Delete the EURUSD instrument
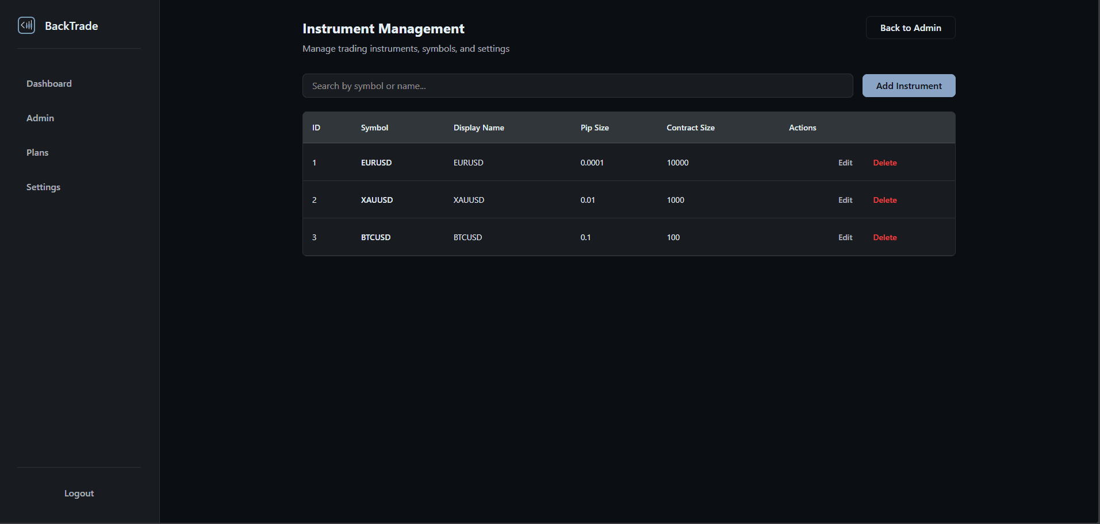Screen dimensions: 1100x524 click(884, 163)
